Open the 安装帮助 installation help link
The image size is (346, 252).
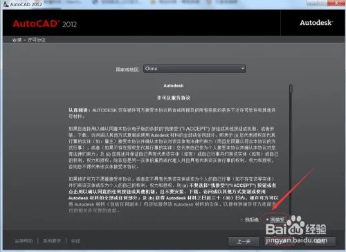click(x=24, y=241)
